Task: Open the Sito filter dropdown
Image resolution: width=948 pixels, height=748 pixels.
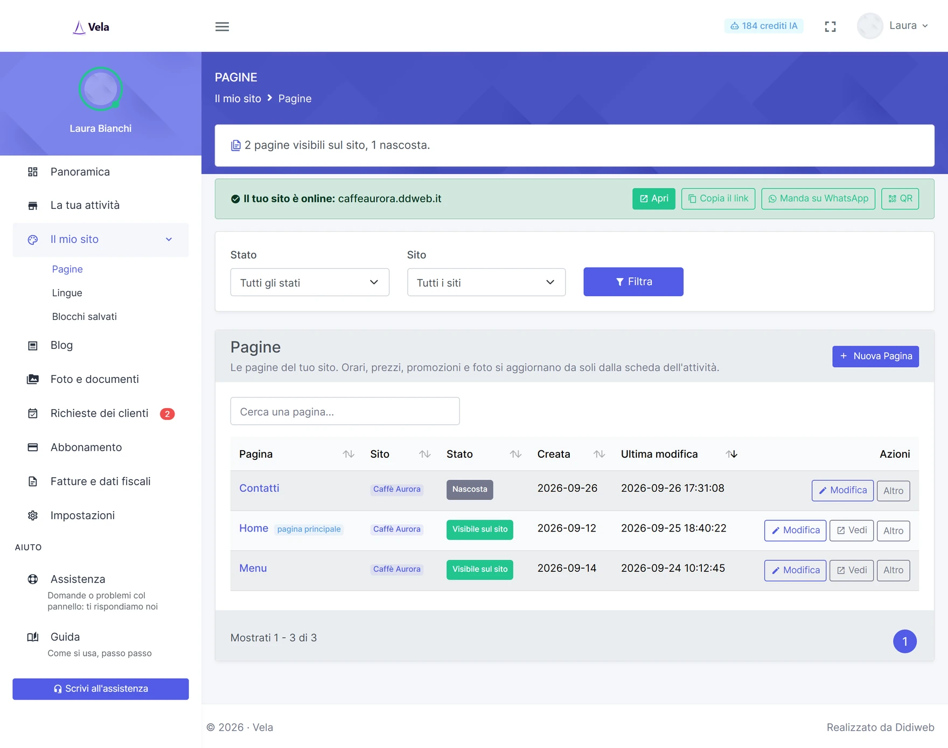Action: point(486,283)
